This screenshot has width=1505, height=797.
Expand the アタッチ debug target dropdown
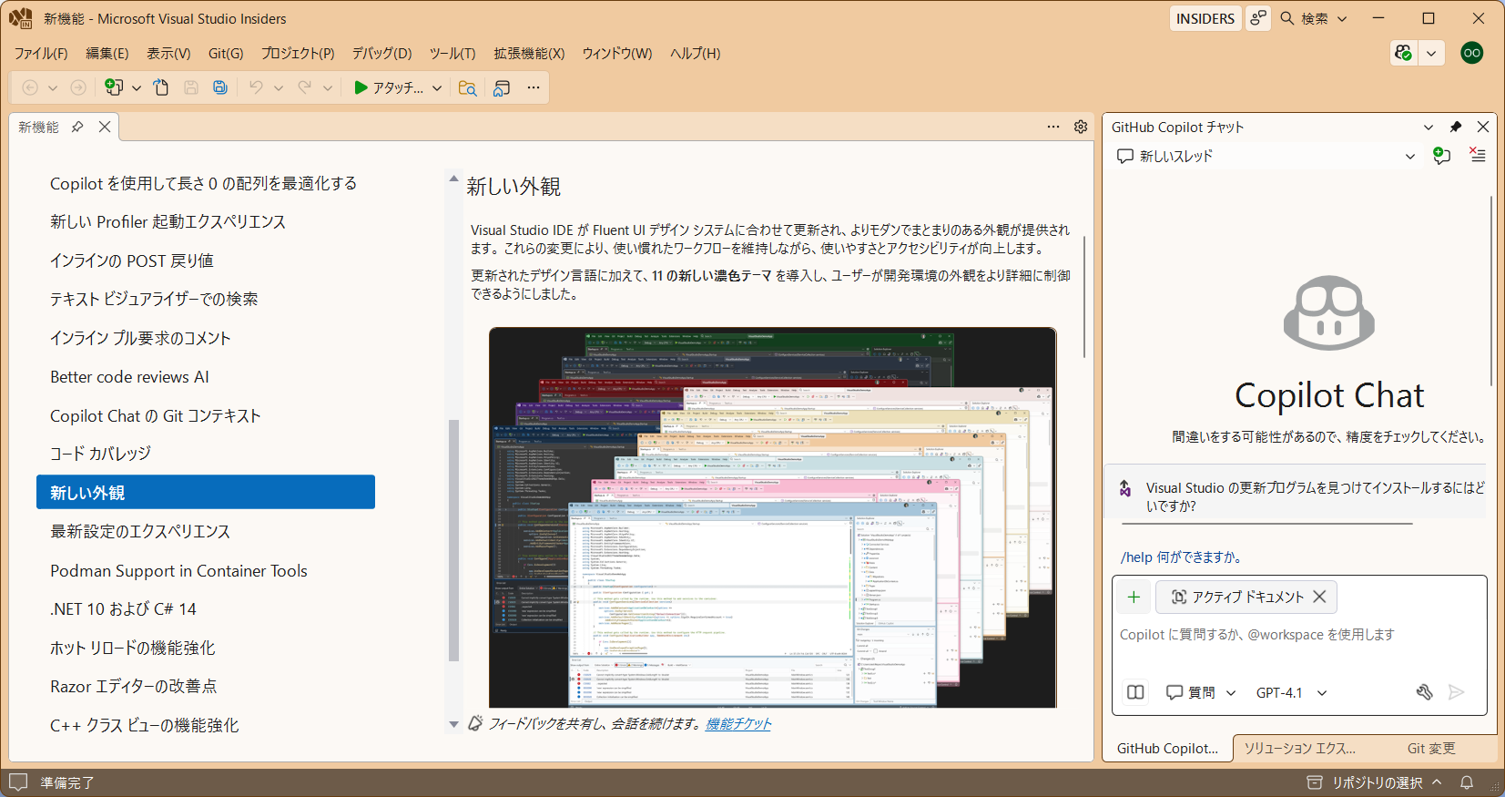[437, 87]
